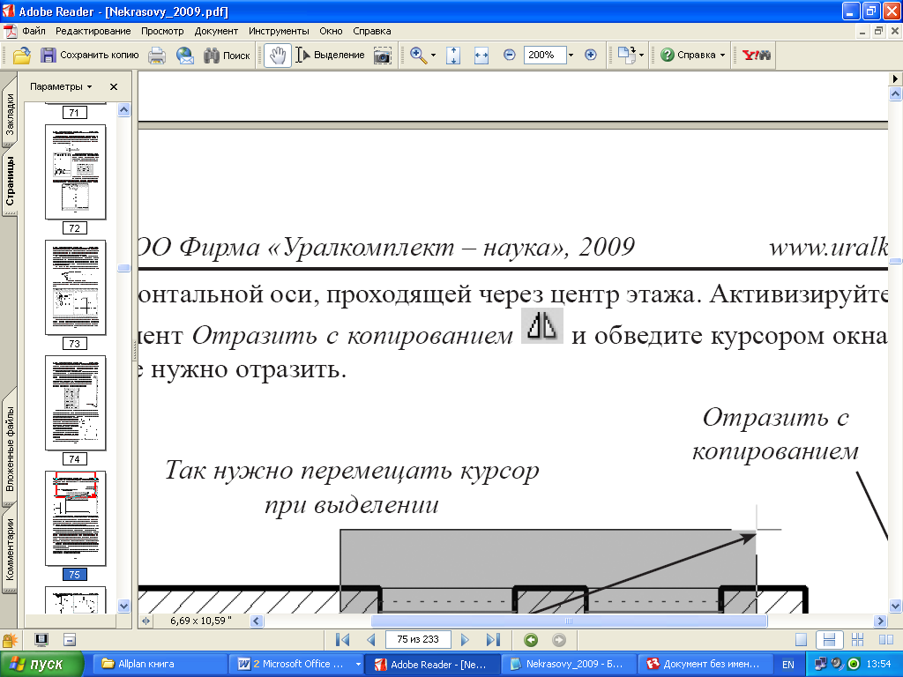Select the Hand tool
Viewport: 903px width, 677px height.
point(278,56)
